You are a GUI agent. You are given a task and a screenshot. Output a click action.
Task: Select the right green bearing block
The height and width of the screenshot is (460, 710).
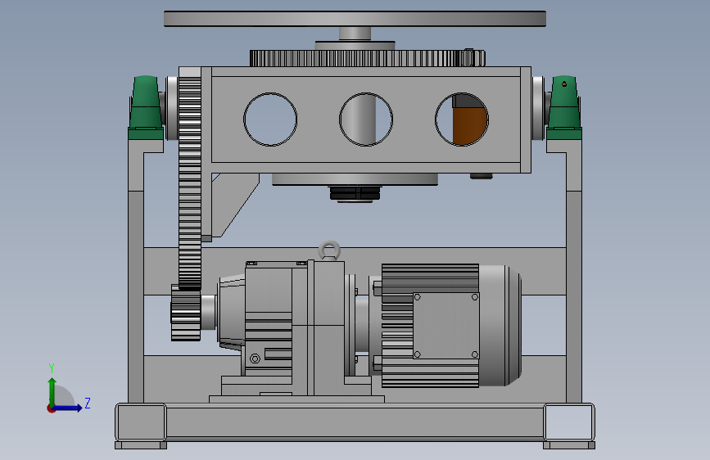click(563, 107)
